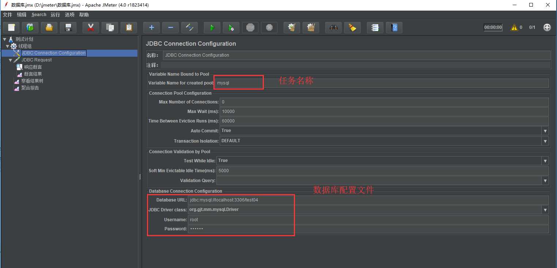Screen dimensions: 557x268
Task: Click the Expand all plus icon
Action: pos(151,27)
